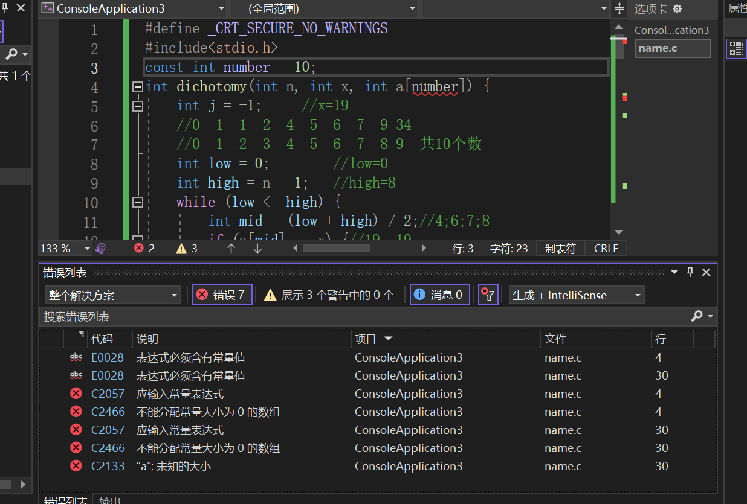Sort by the 说明 column header
The height and width of the screenshot is (504, 747).
pos(242,339)
